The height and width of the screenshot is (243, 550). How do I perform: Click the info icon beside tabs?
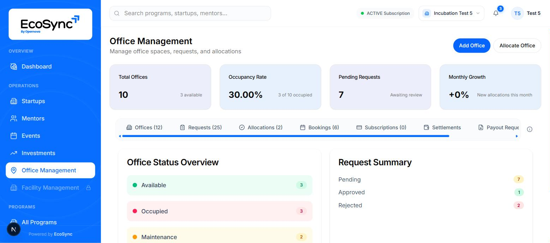[x=530, y=129]
